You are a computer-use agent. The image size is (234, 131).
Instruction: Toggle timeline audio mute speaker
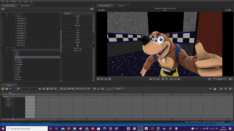click(x=226, y=89)
